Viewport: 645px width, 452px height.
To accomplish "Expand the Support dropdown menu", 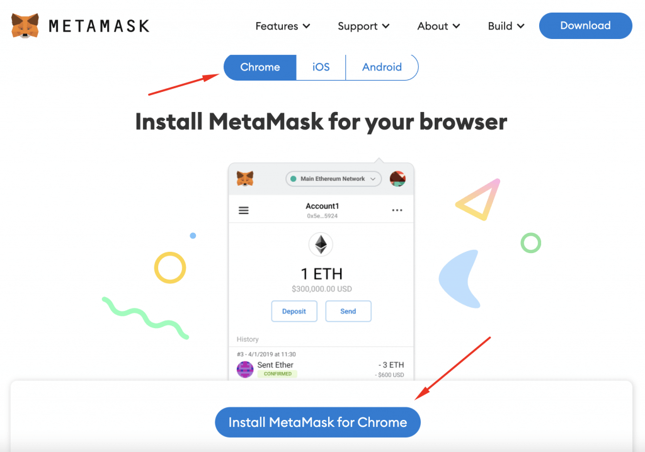I will point(363,26).
